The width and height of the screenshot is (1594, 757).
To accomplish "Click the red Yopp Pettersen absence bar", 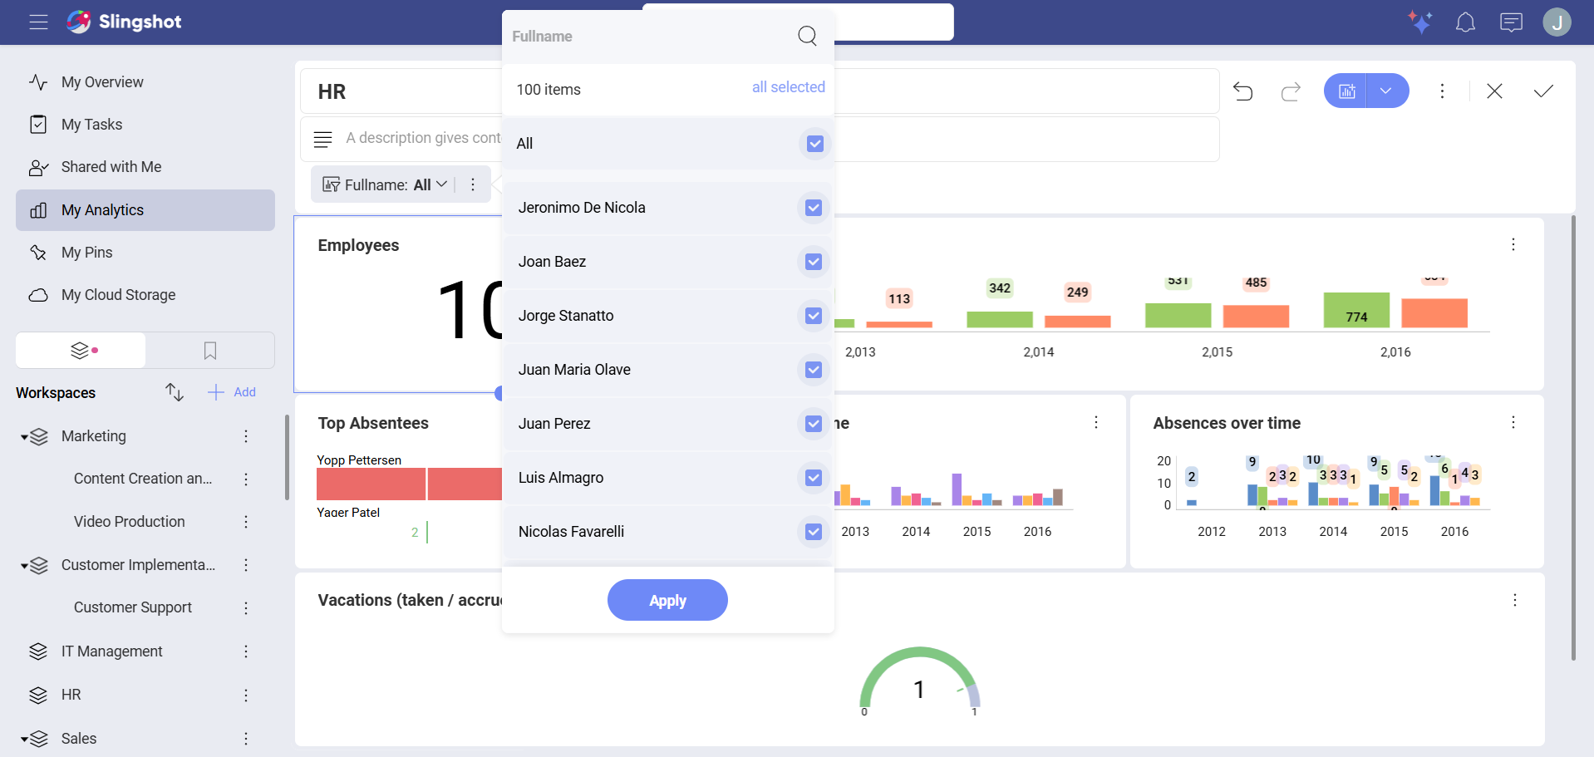I will [409, 484].
